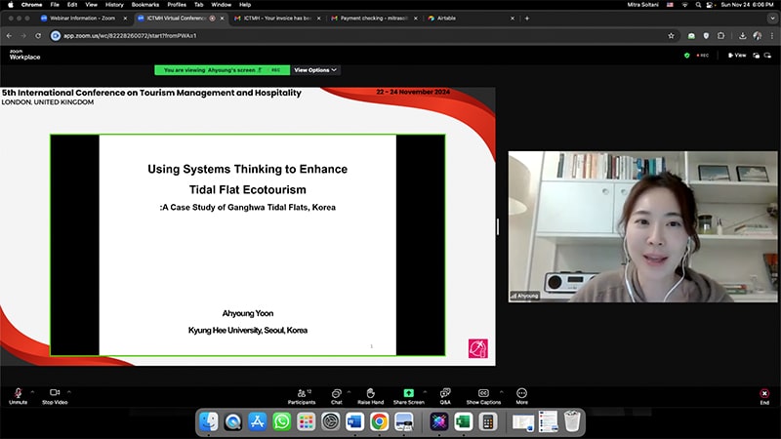Open the View layout menu
The width and height of the screenshot is (781, 439).
point(735,56)
